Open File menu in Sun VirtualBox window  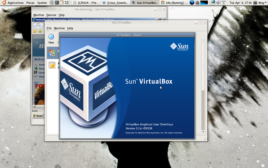pyautogui.click(x=49, y=28)
